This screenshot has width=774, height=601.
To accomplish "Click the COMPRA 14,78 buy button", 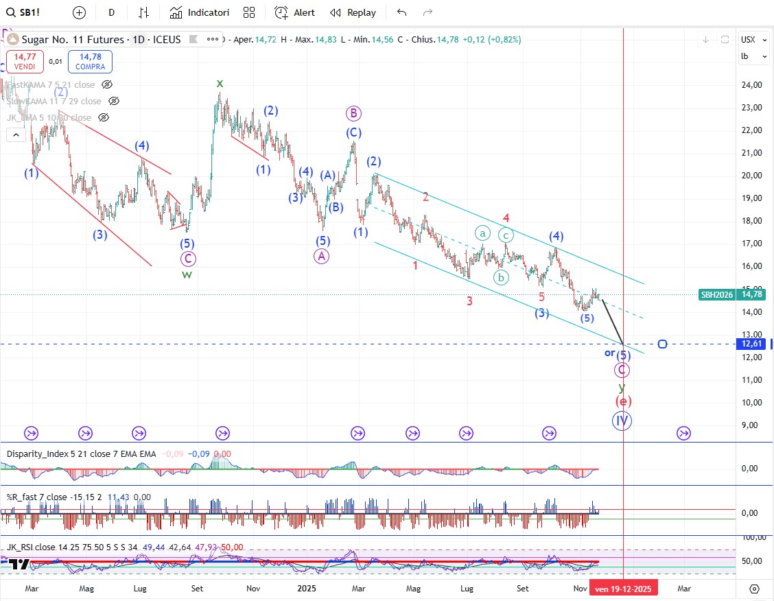I will click(x=90, y=62).
